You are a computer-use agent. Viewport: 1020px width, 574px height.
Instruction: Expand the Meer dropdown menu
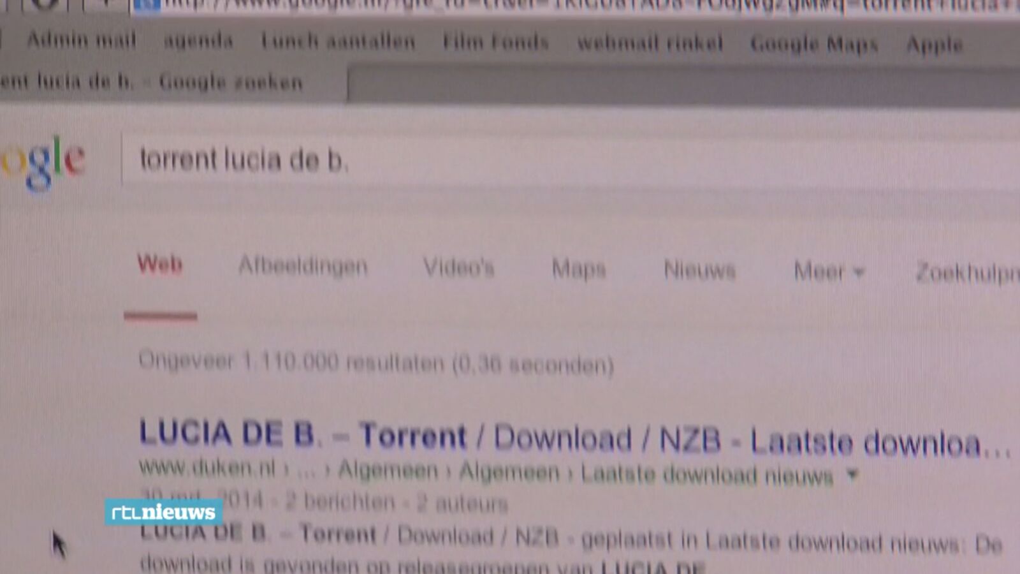coord(829,272)
